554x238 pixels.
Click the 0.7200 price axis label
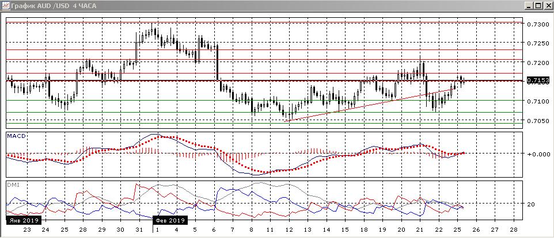(537, 63)
